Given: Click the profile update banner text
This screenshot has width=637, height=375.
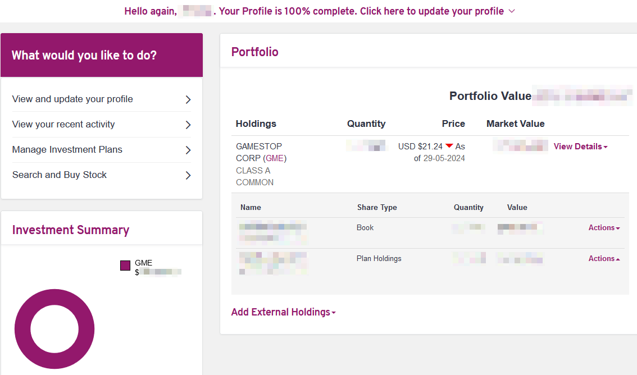Looking at the screenshot, I should click(x=314, y=11).
